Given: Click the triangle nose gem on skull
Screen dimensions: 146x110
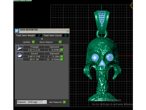Looking at the screenshot, I should point(102,63).
